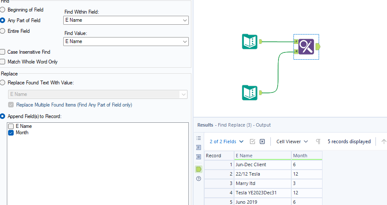Show results metadata list icon
The height and width of the screenshot is (205, 387).
199,138
